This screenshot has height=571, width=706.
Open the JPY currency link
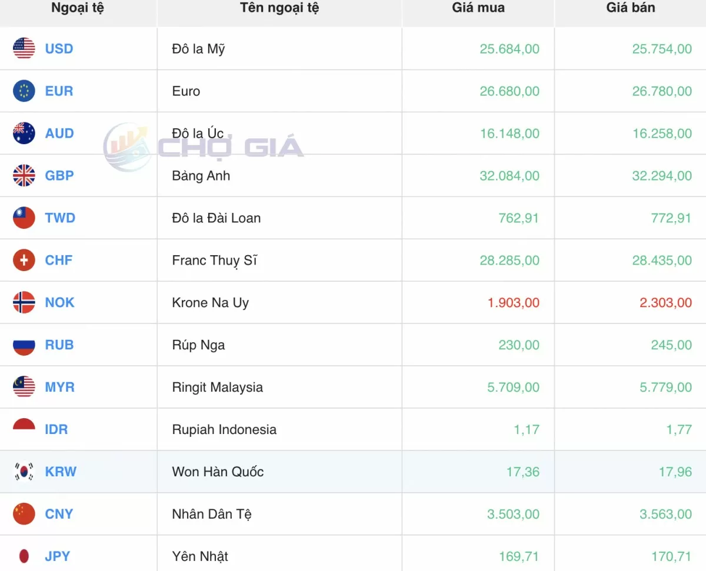click(58, 556)
